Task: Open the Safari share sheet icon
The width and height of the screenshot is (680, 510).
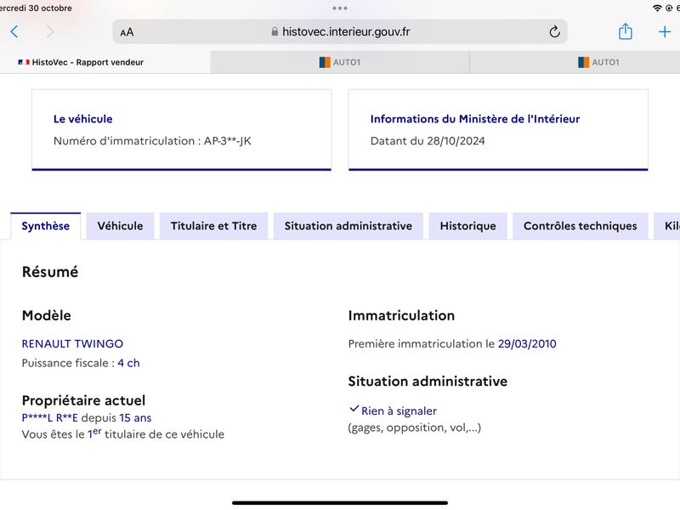Action: (625, 31)
